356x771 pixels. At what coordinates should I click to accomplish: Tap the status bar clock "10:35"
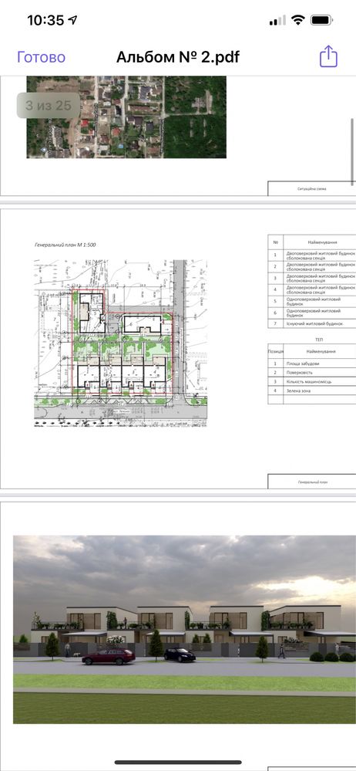coord(45,20)
